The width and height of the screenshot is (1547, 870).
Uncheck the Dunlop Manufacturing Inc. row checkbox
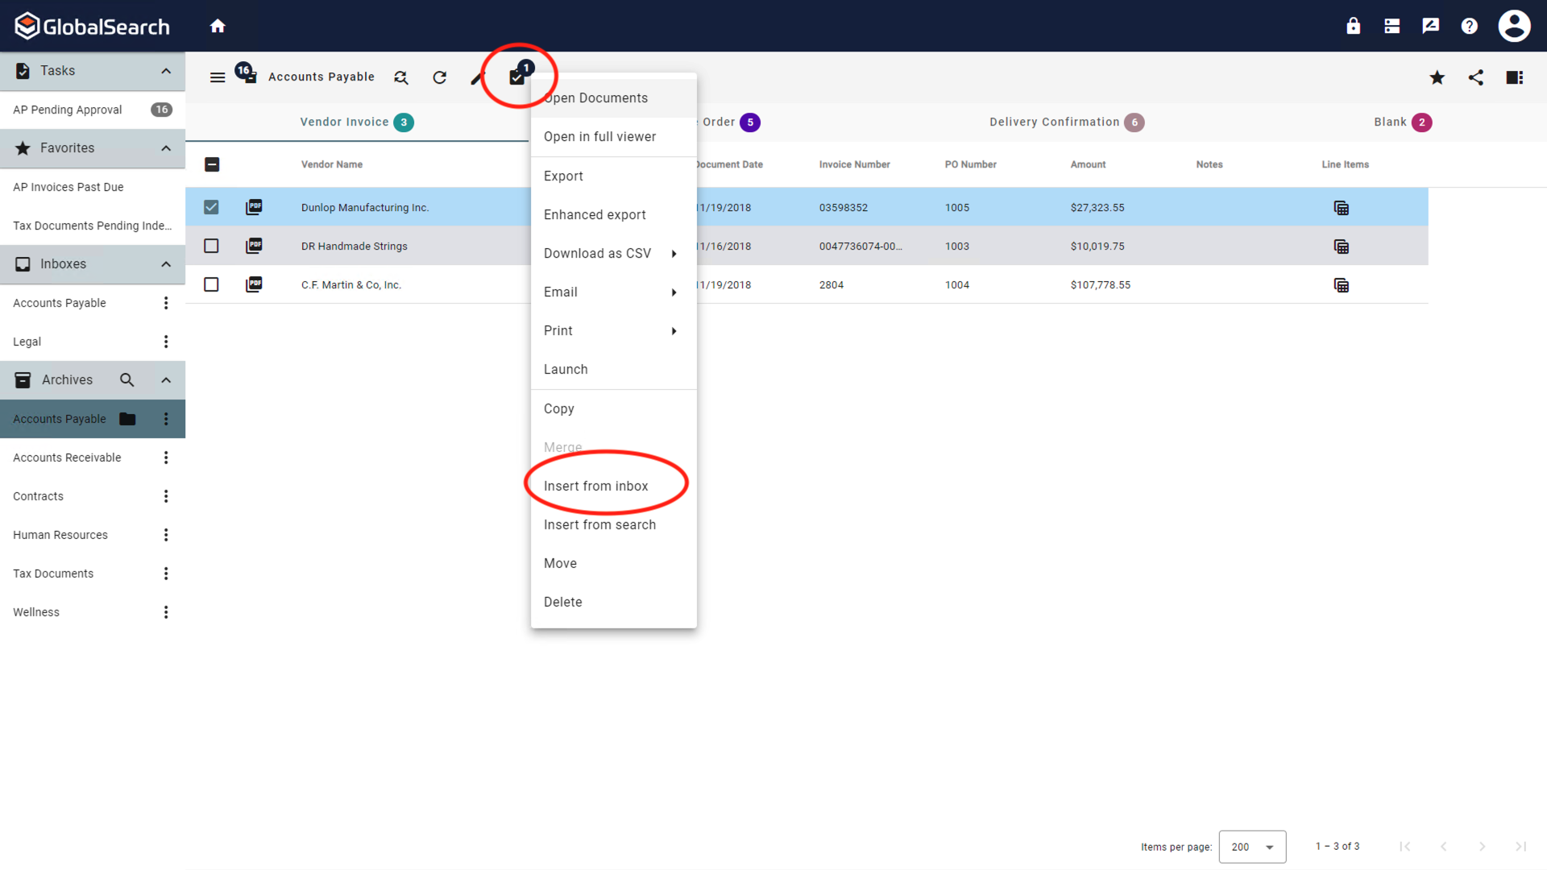pos(211,207)
